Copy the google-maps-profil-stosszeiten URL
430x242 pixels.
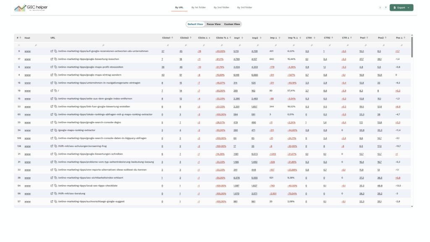pos(55,67)
